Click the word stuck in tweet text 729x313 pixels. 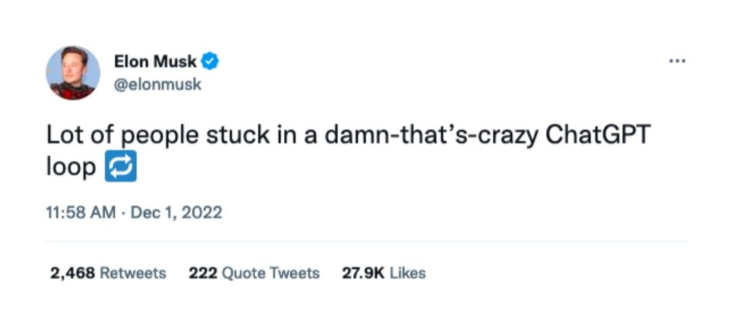(237, 135)
